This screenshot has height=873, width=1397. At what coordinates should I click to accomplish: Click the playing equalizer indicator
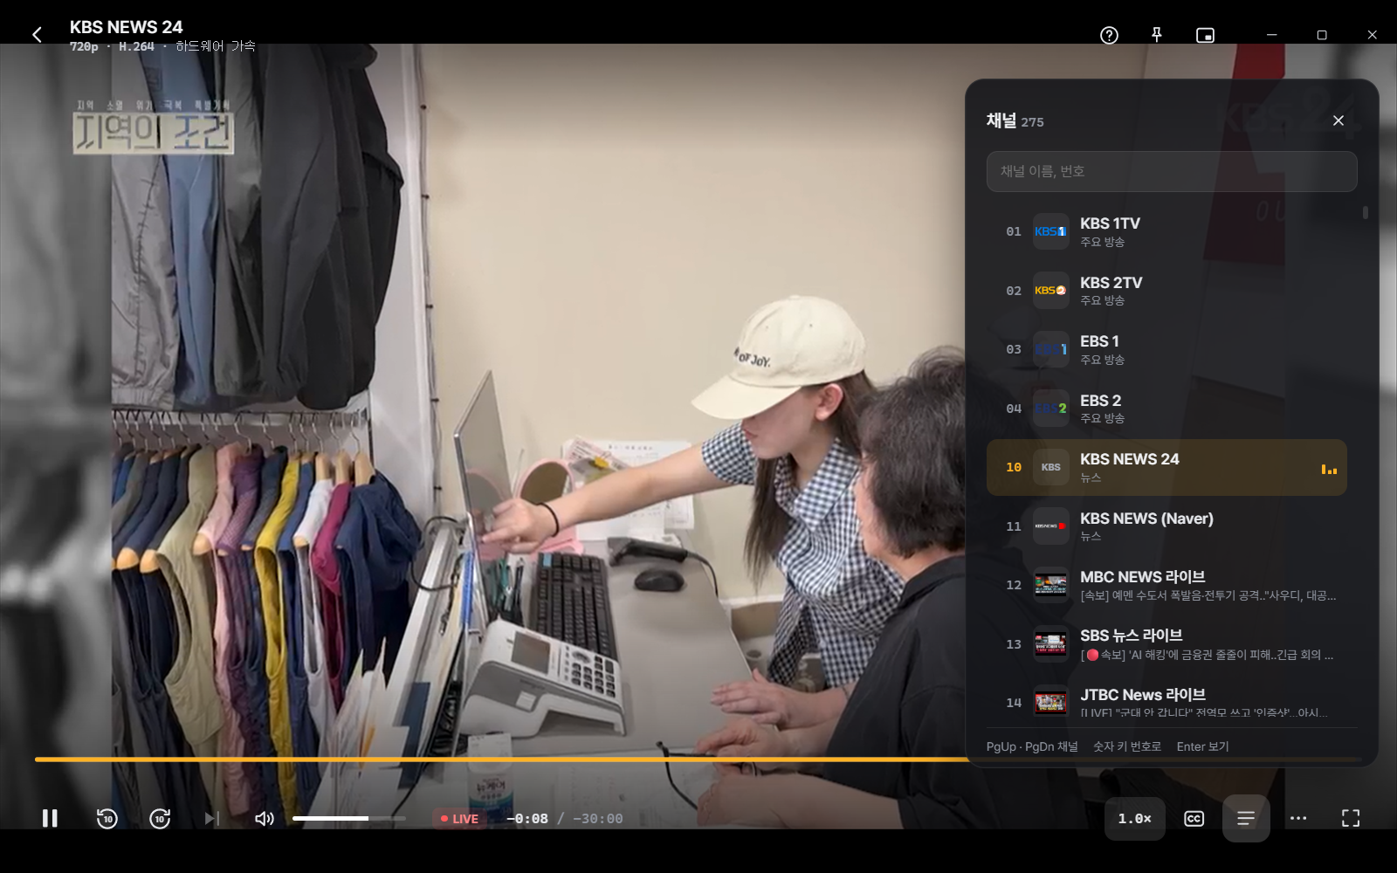click(1329, 469)
